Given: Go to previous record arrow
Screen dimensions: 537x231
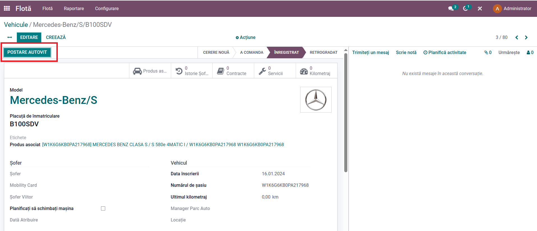Looking at the screenshot, I should click(x=517, y=37).
